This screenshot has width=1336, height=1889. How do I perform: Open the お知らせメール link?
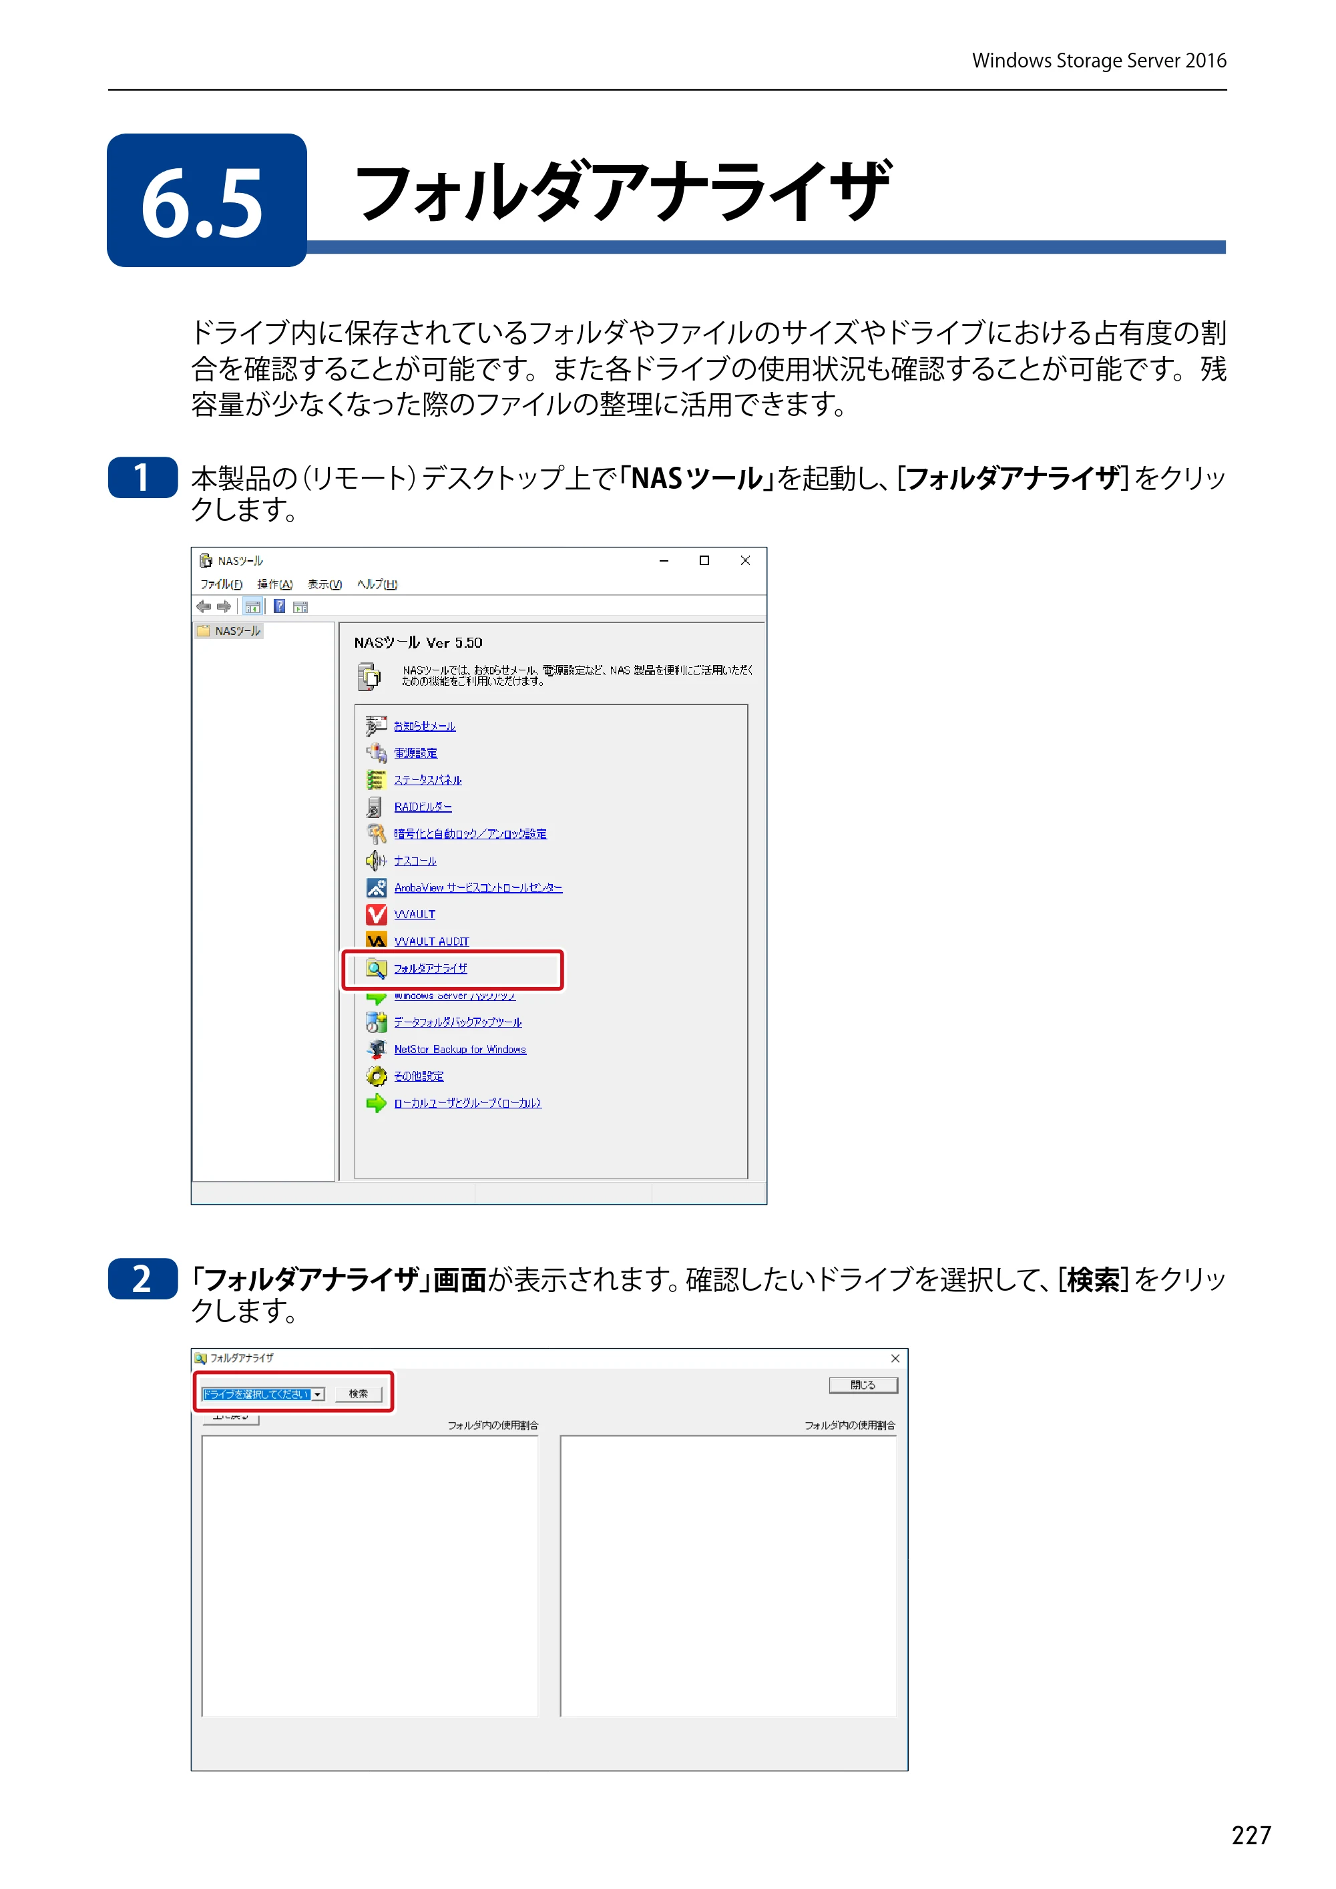click(x=425, y=726)
